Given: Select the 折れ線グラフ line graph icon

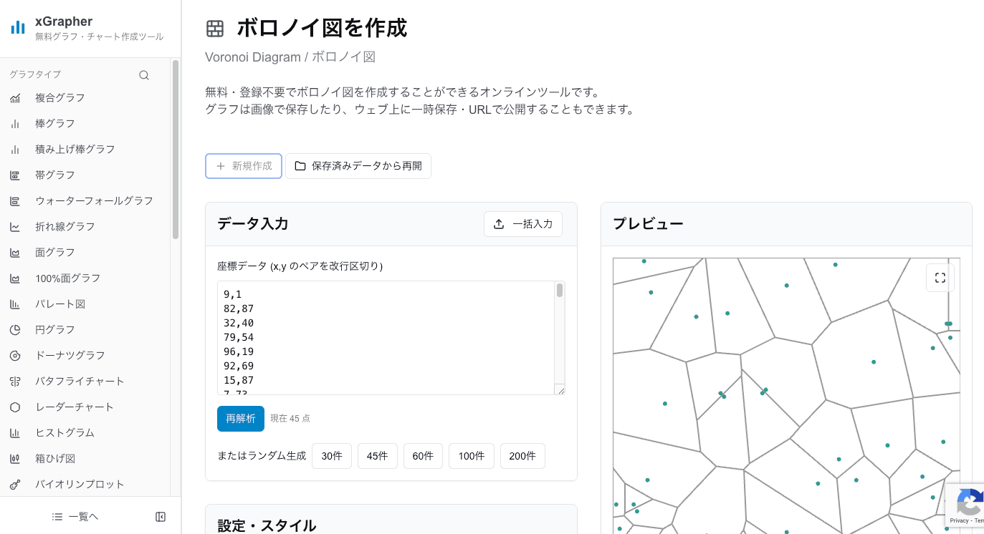Looking at the screenshot, I should (15, 226).
